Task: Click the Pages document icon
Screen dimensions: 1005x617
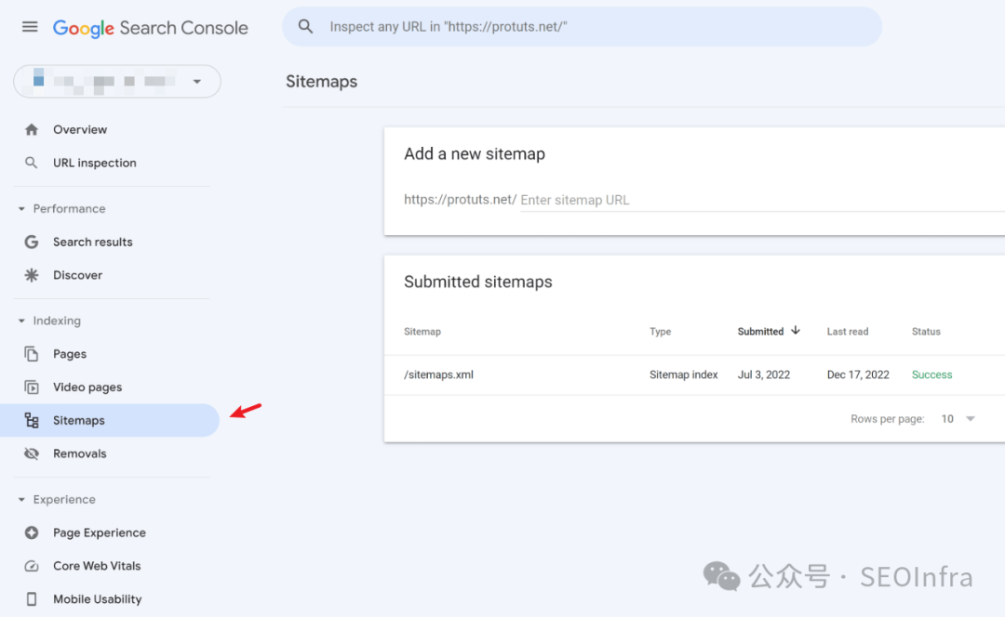Action: 32,354
